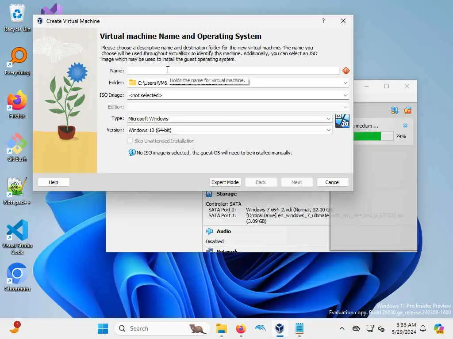The image size is (453, 339).
Task: Open the Type dropdown showing Microsoft Windows
Action: (x=230, y=118)
